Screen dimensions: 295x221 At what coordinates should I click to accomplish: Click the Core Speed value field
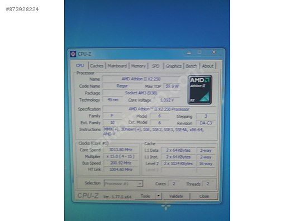(x=121, y=150)
